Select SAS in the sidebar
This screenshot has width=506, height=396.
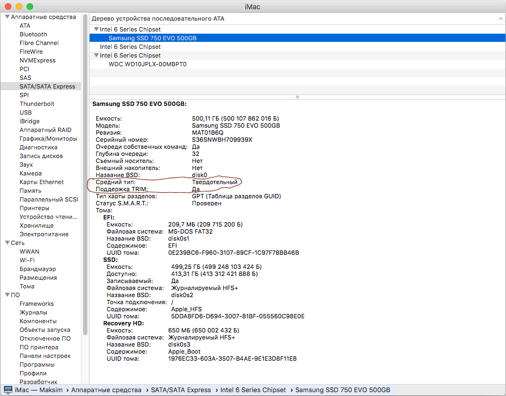point(25,78)
